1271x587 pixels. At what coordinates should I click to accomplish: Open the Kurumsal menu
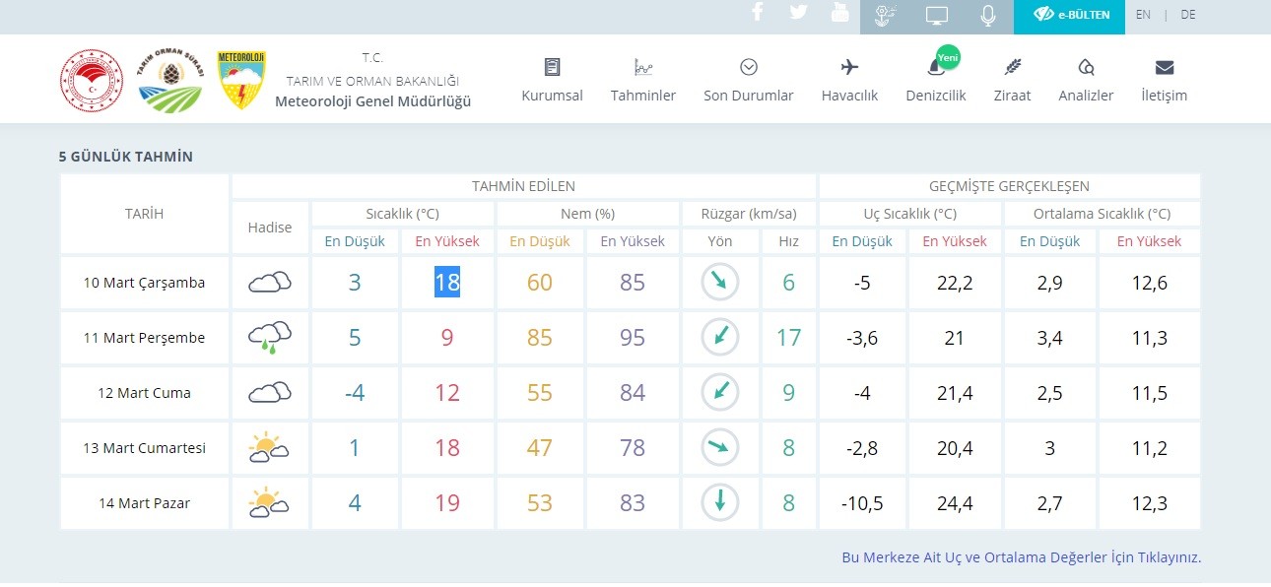[x=552, y=80]
